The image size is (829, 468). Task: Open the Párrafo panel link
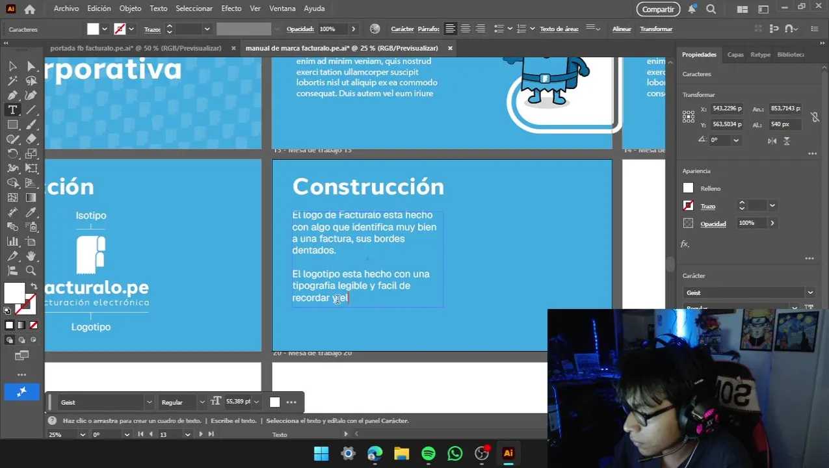point(428,29)
